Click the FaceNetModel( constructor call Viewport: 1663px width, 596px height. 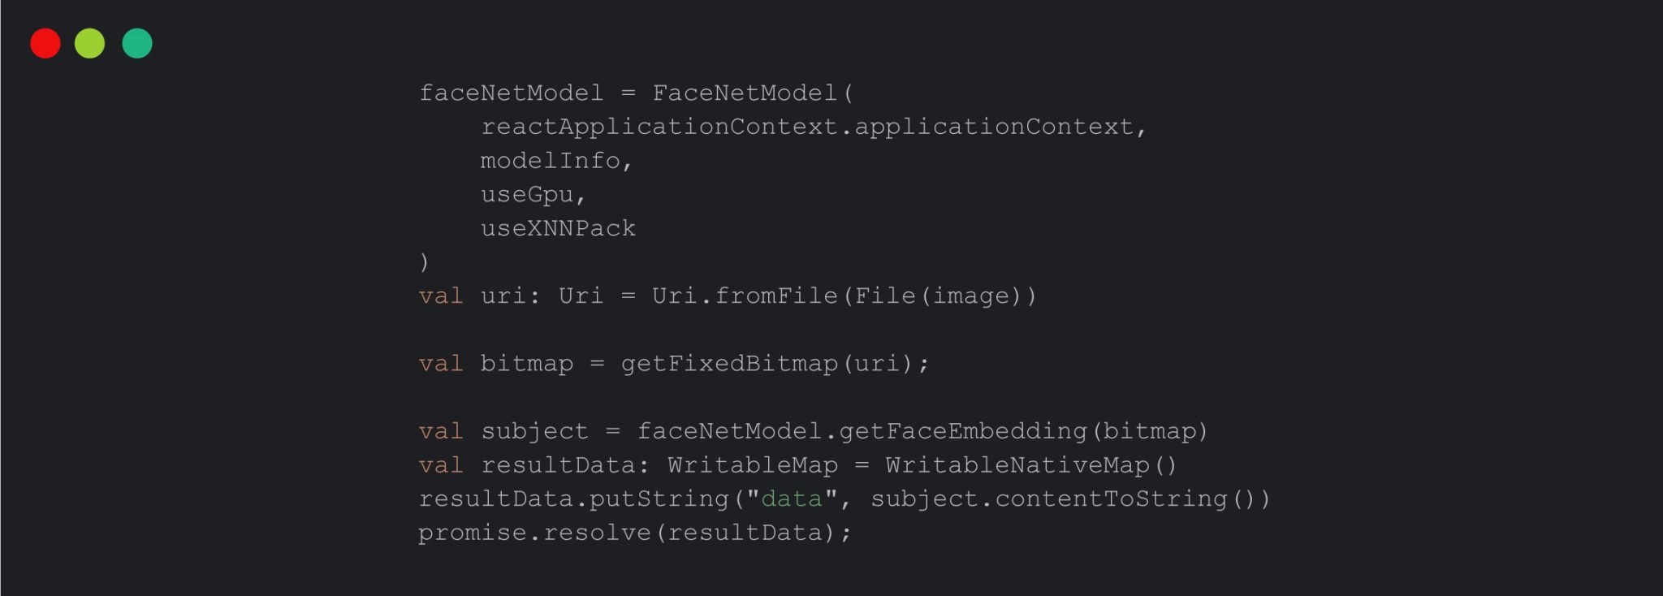(752, 93)
